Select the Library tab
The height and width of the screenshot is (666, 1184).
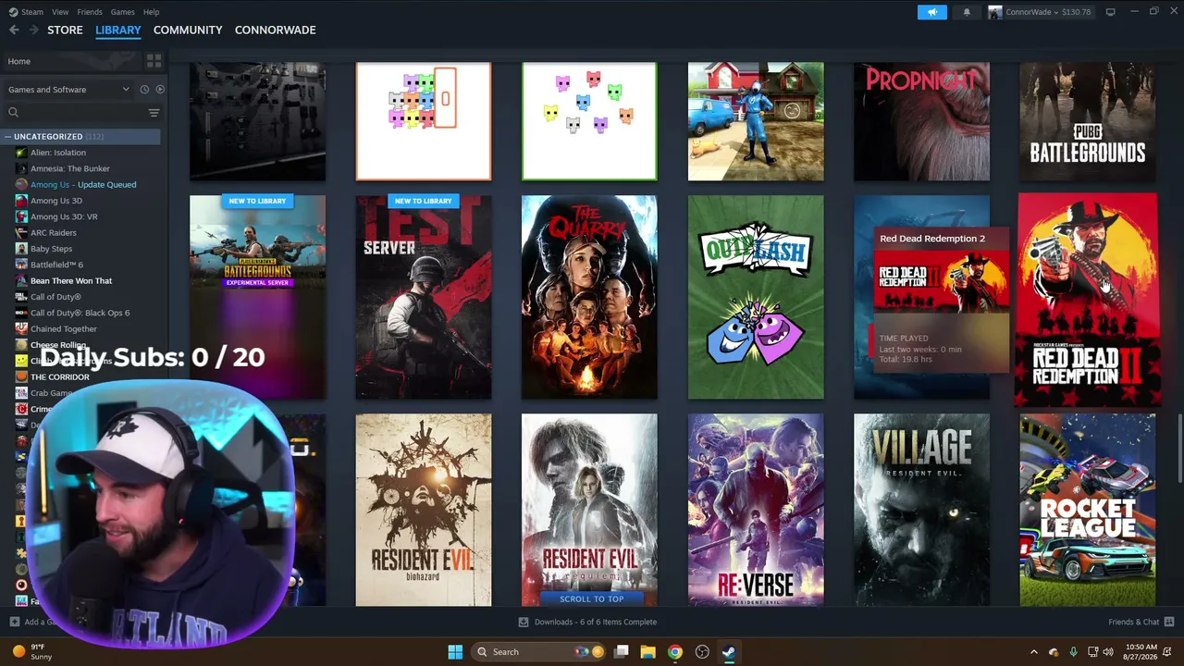(118, 30)
